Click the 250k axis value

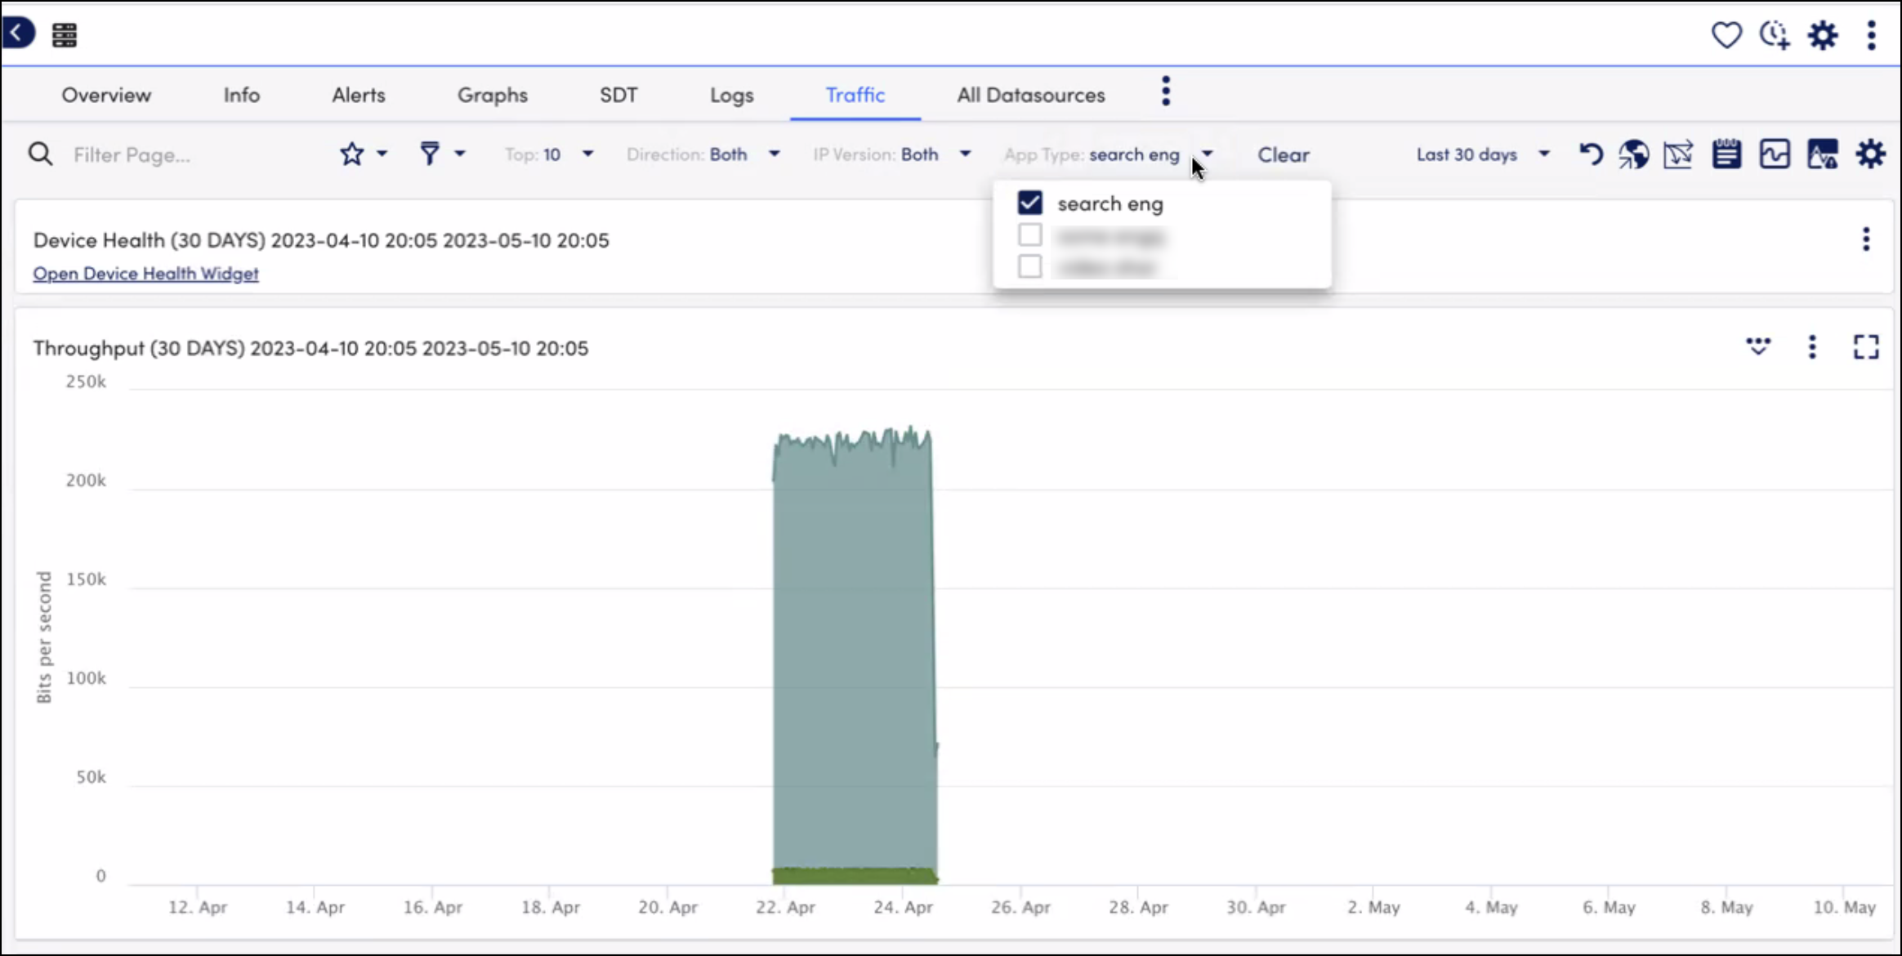coord(86,382)
